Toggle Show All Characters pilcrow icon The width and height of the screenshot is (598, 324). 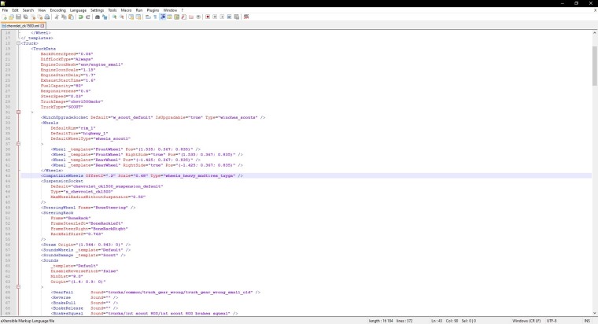[155, 17]
